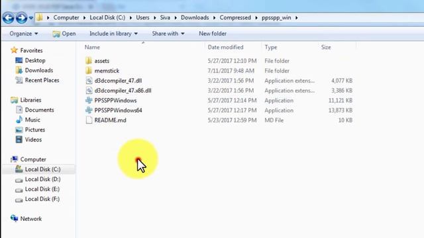Click the 7/11/2017 9:48 AM date cell

(x=231, y=71)
